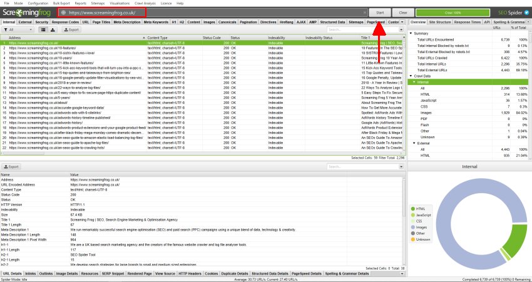This screenshot has height=282, width=532.
Task: Switch to the Site Structure tab
Action: pyautogui.click(x=440, y=22)
